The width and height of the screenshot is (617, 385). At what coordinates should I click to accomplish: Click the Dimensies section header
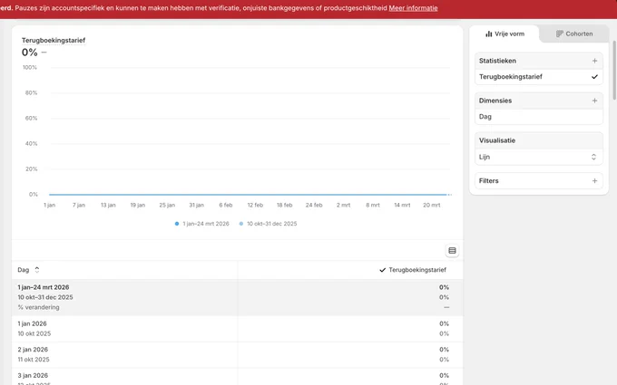(538, 101)
